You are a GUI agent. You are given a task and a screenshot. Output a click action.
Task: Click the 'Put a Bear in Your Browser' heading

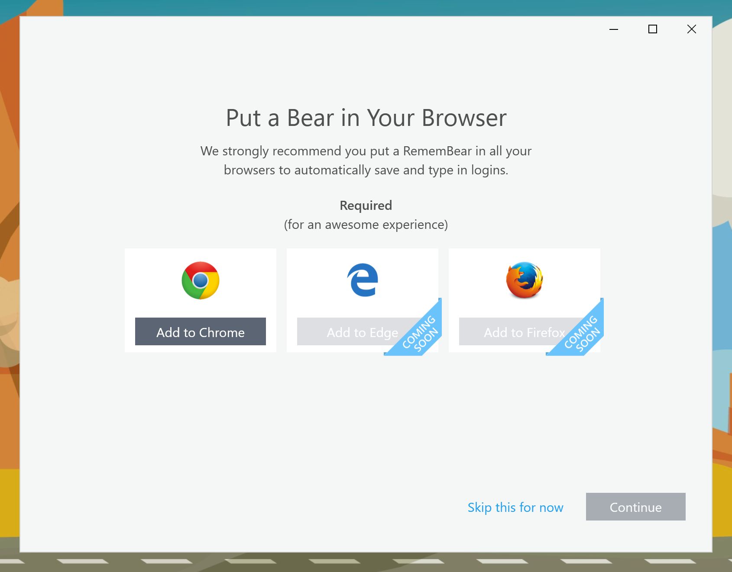tap(366, 118)
